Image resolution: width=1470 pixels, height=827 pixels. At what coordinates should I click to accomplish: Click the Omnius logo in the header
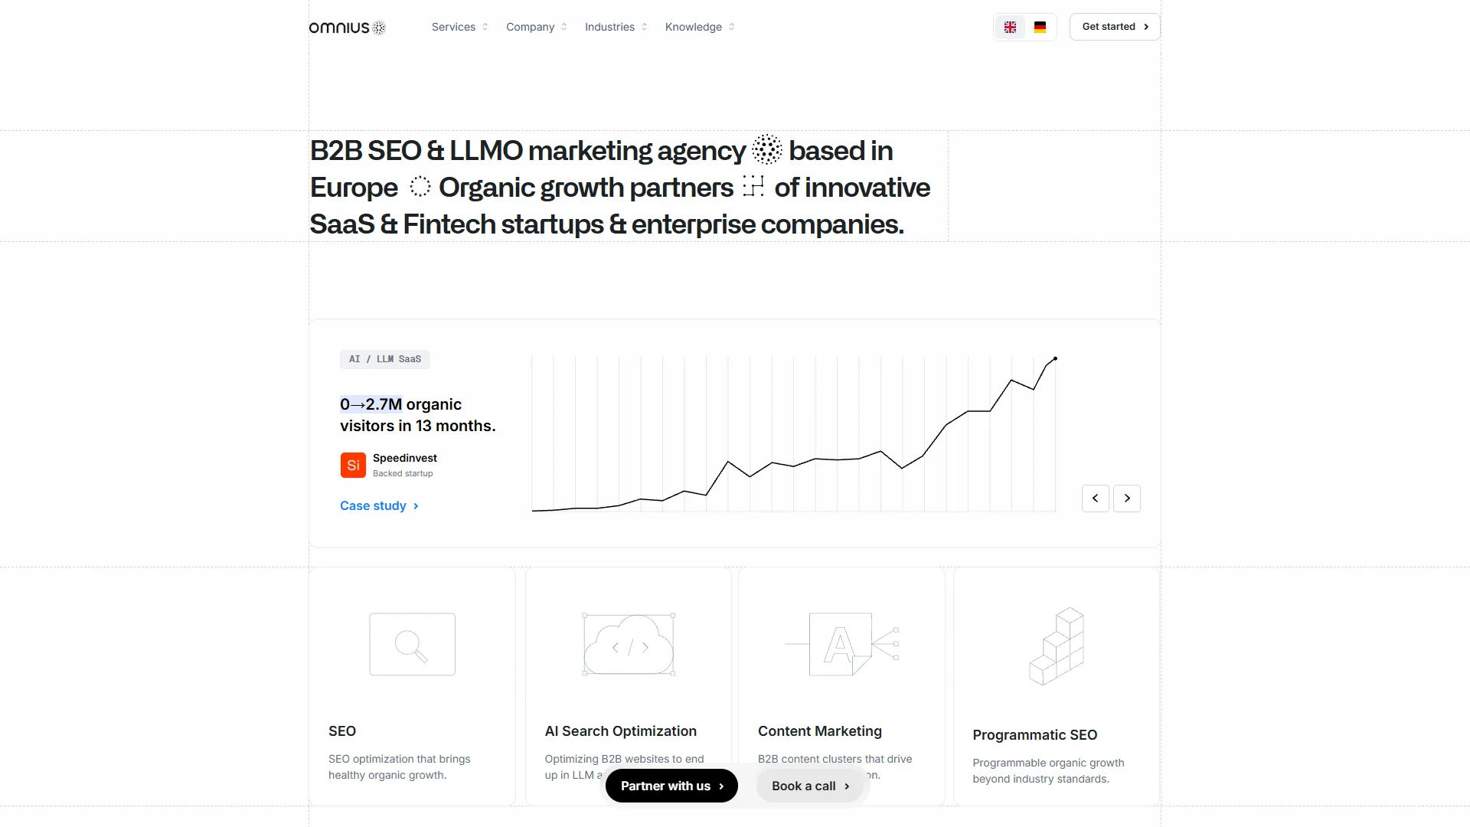tap(347, 28)
